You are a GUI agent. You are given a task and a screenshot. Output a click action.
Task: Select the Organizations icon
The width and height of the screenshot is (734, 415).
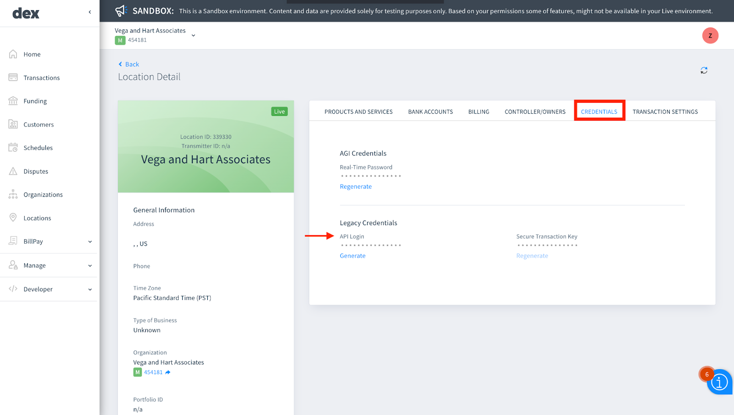pos(13,194)
